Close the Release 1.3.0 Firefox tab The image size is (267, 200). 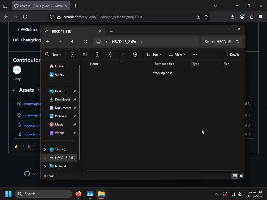[x=66, y=6]
